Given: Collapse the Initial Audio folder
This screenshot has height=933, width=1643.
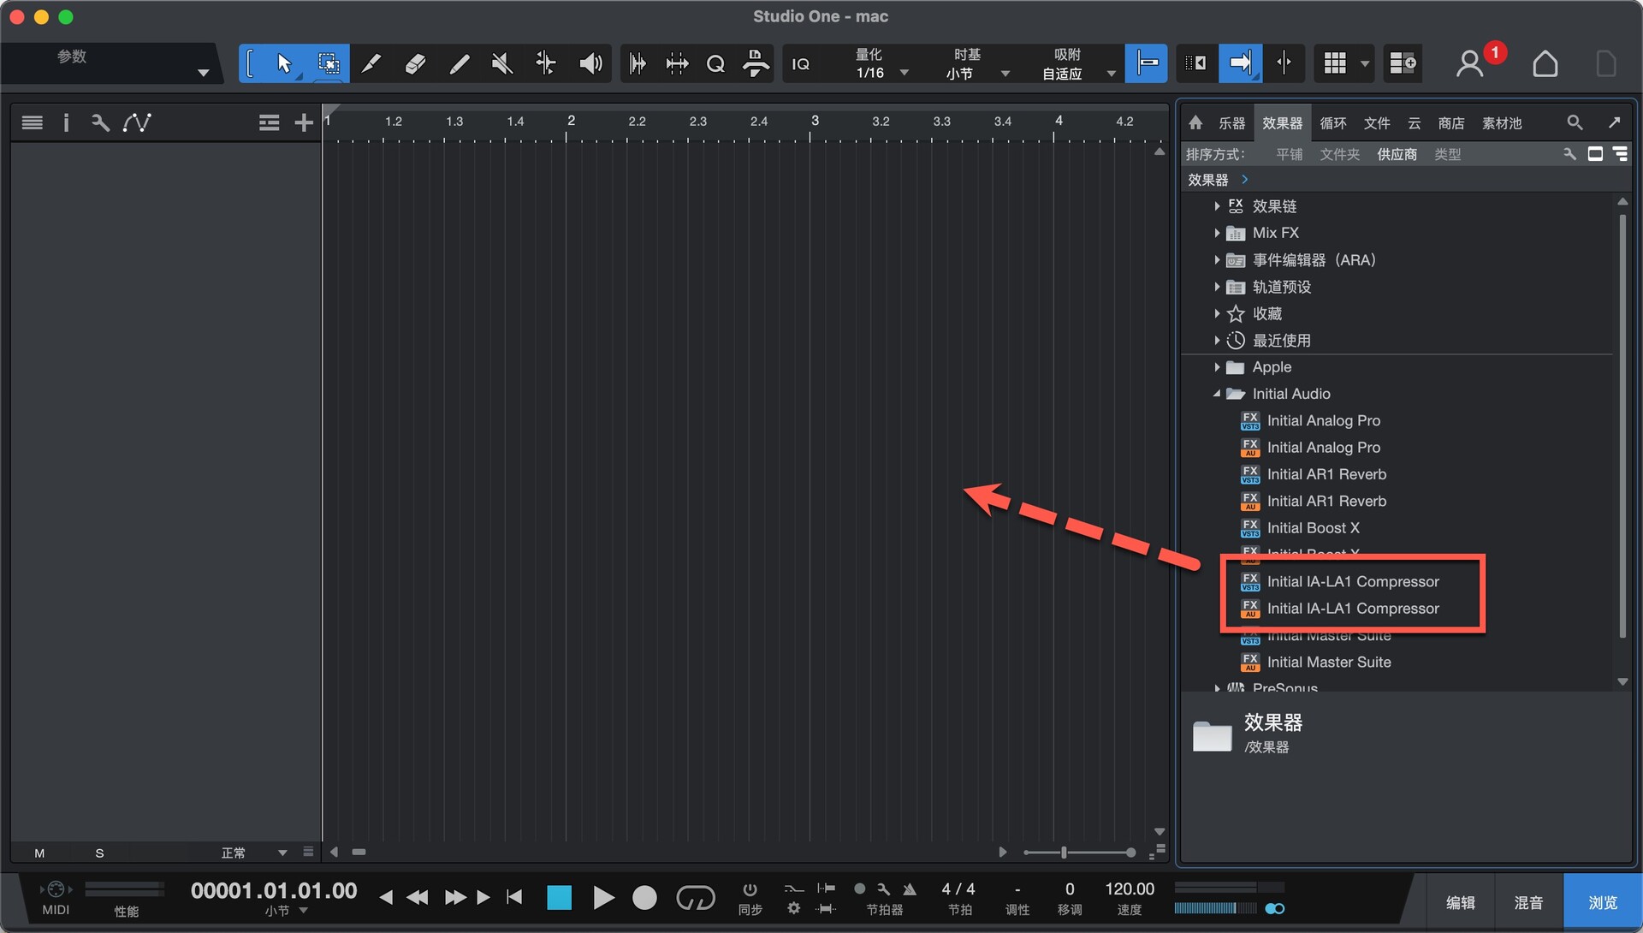Looking at the screenshot, I should coord(1217,394).
